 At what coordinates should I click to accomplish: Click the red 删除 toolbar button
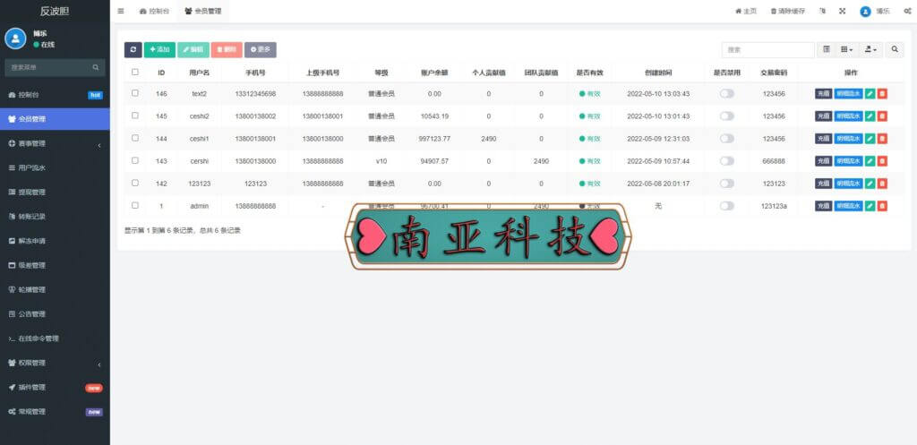pos(227,50)
